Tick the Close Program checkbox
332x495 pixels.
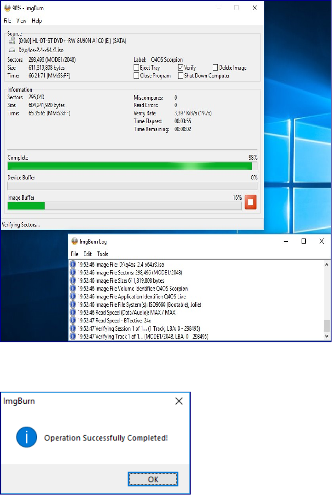(136, 76)
